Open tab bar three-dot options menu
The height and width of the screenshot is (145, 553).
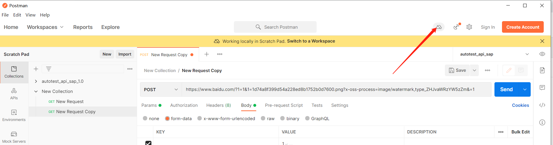(220, 54)
